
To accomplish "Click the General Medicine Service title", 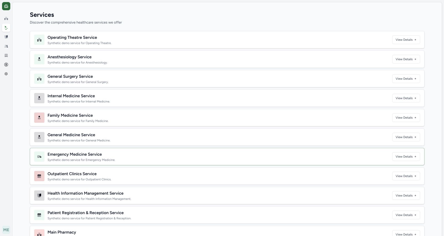I will click(71, 135).
